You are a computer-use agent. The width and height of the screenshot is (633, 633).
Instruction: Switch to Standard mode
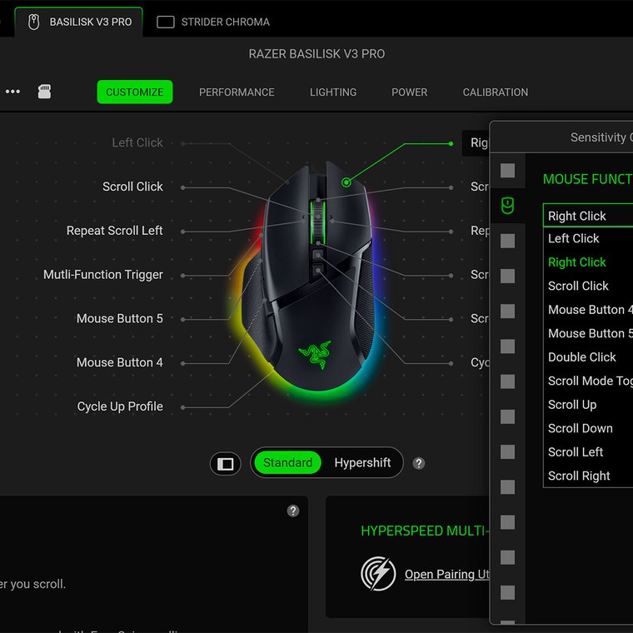pos(287,462)
